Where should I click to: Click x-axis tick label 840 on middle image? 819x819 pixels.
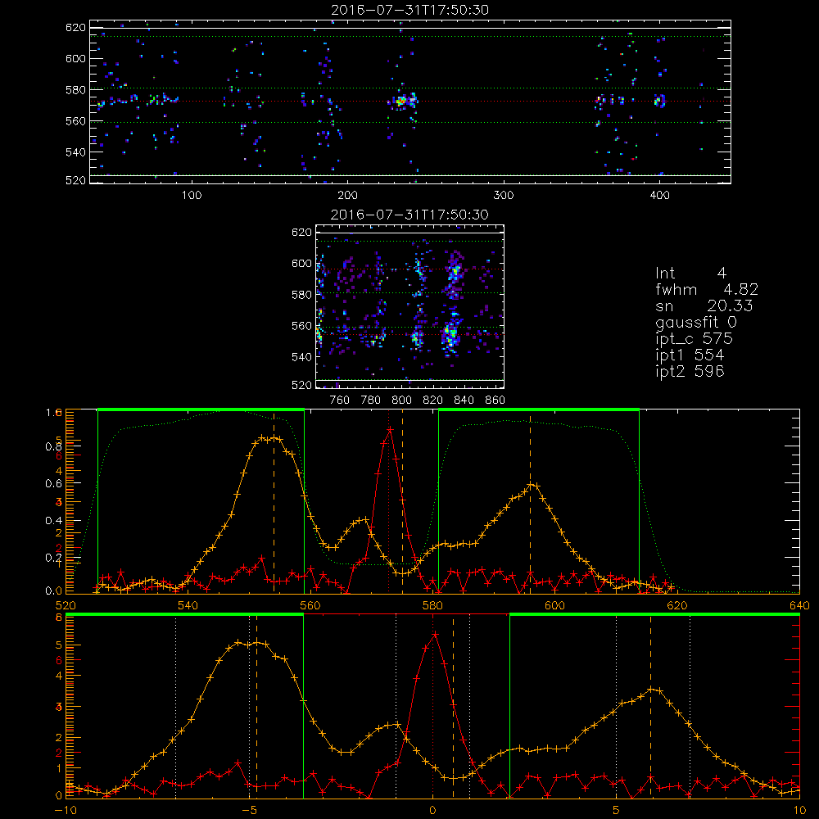tap(464, 400)
